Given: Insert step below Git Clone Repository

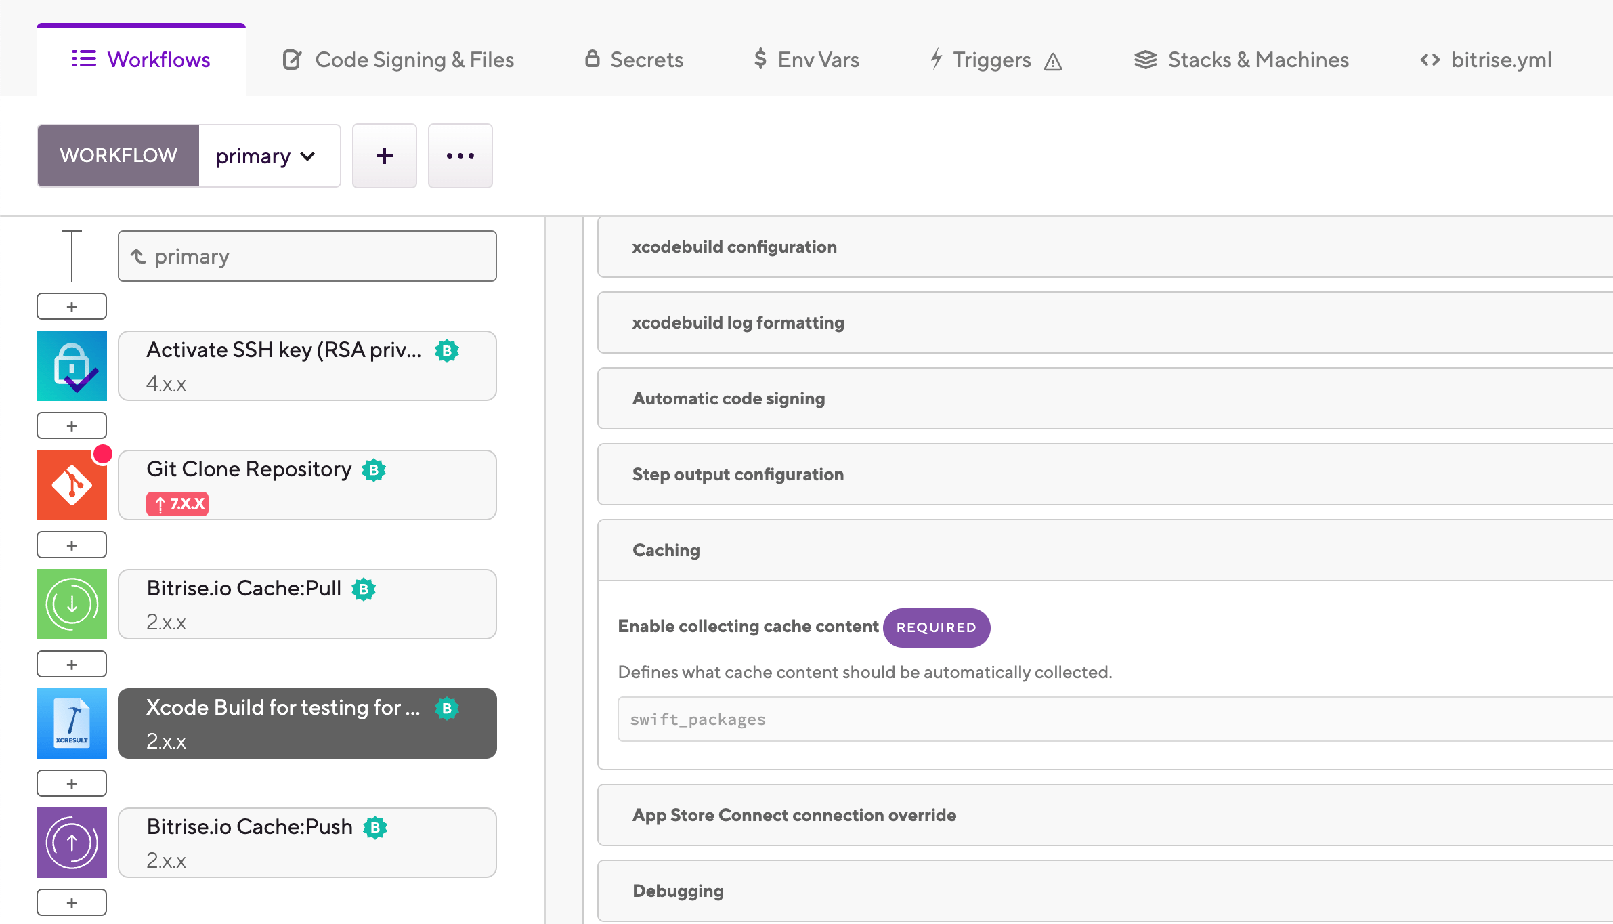Looking at the screenshot, I should pos(72,545).
